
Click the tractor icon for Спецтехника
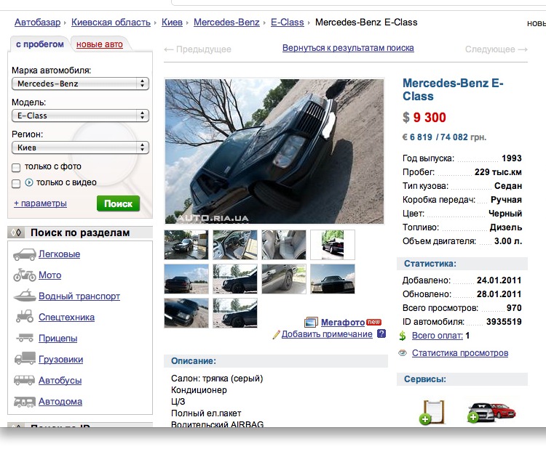pos(24,317)
